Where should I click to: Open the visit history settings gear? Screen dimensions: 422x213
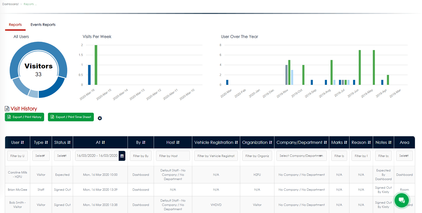point(100,118)
